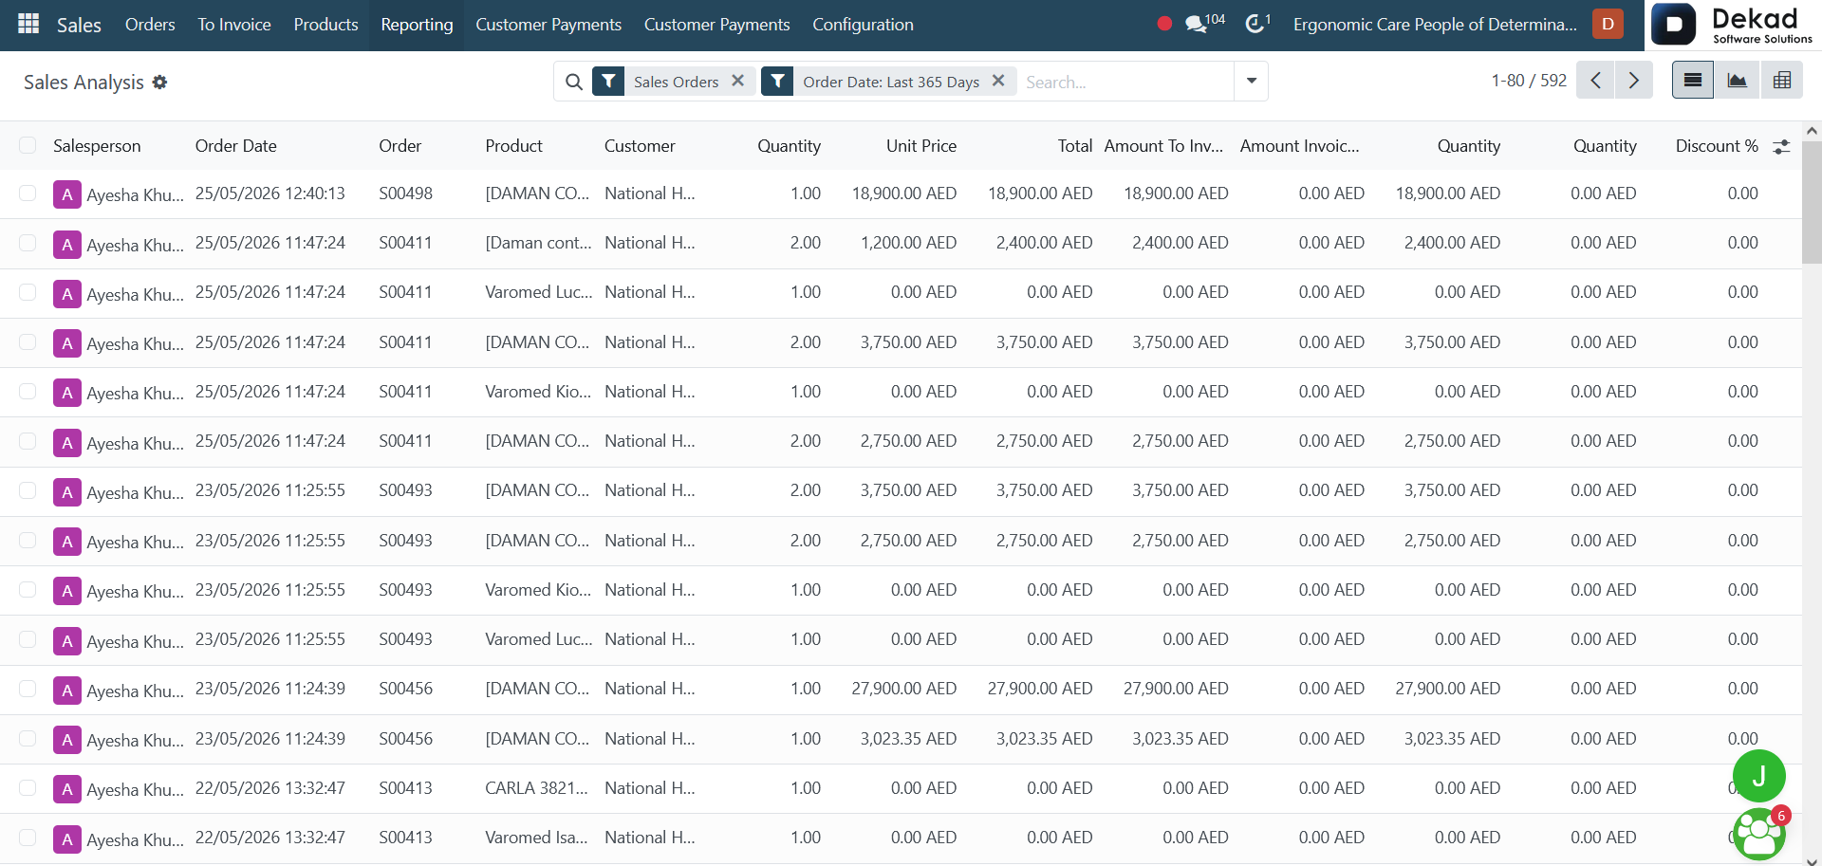Select the list view icon

point(1693,81)
